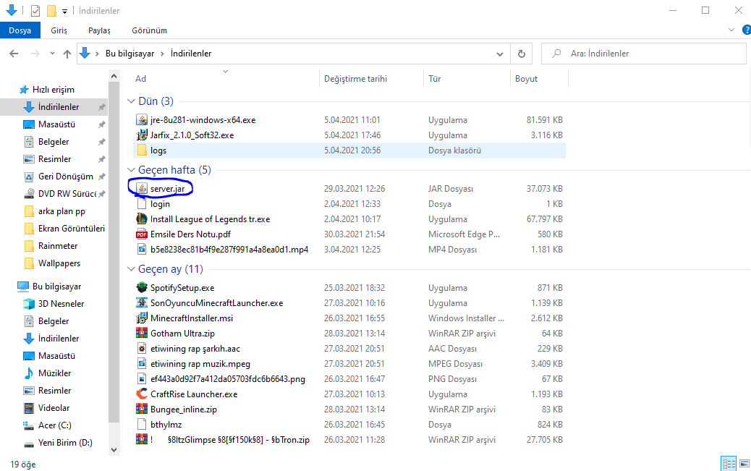751x471 pixels.
Task: Switch to large icons view in status bar
Action: [744, 464]
